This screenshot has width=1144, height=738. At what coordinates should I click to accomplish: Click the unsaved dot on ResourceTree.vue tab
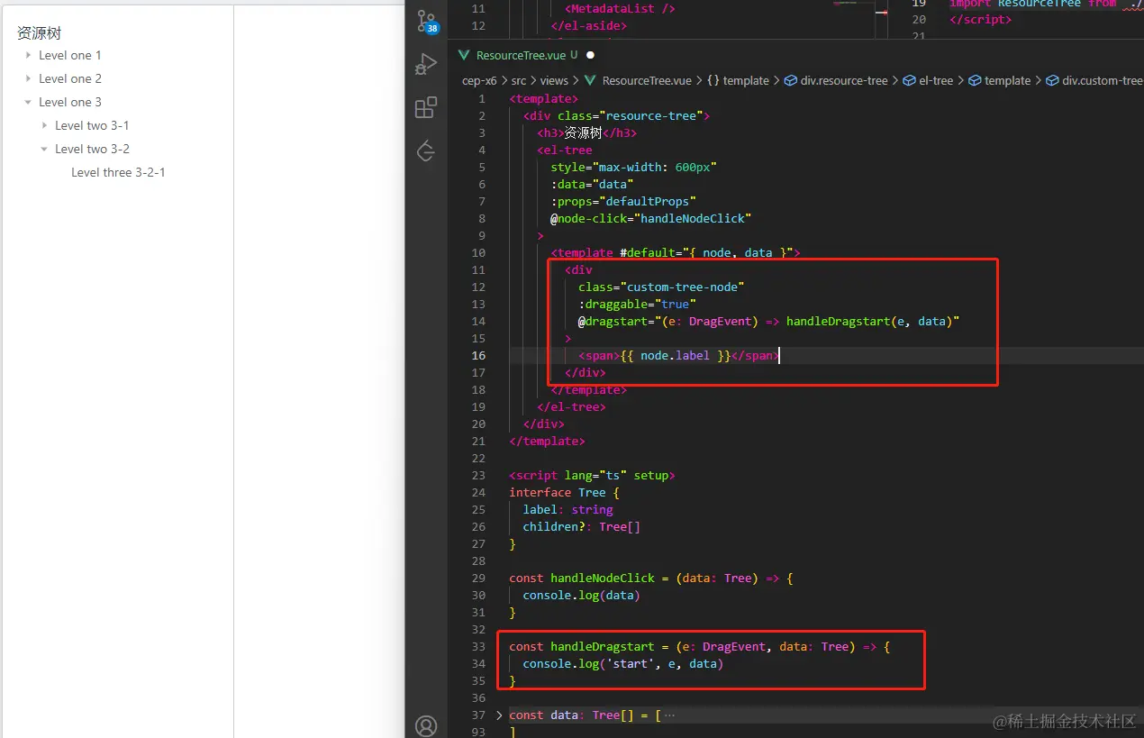(591, 55)
